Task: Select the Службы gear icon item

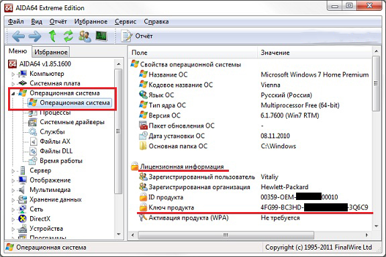Action: click(x=32, y=132)
